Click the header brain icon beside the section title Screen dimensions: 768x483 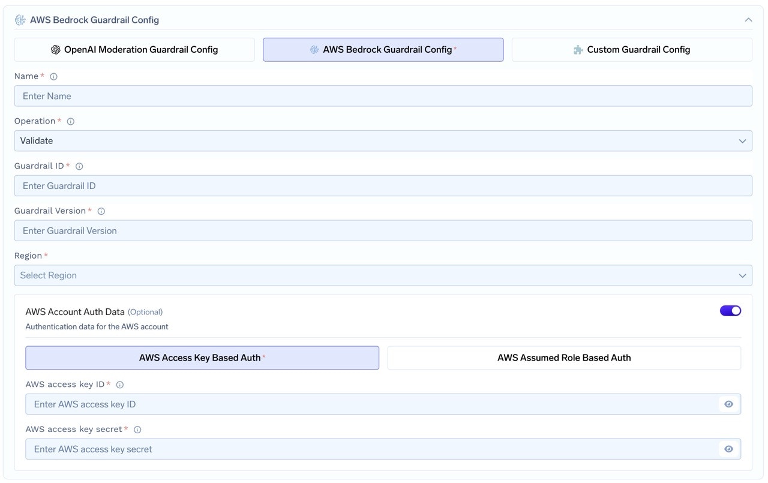pyautogui.click(x=20, y=20)
